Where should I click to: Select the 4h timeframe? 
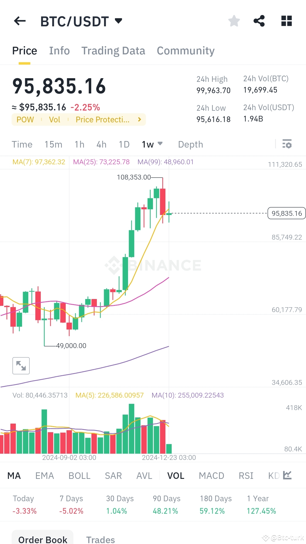tap(101, 144)
